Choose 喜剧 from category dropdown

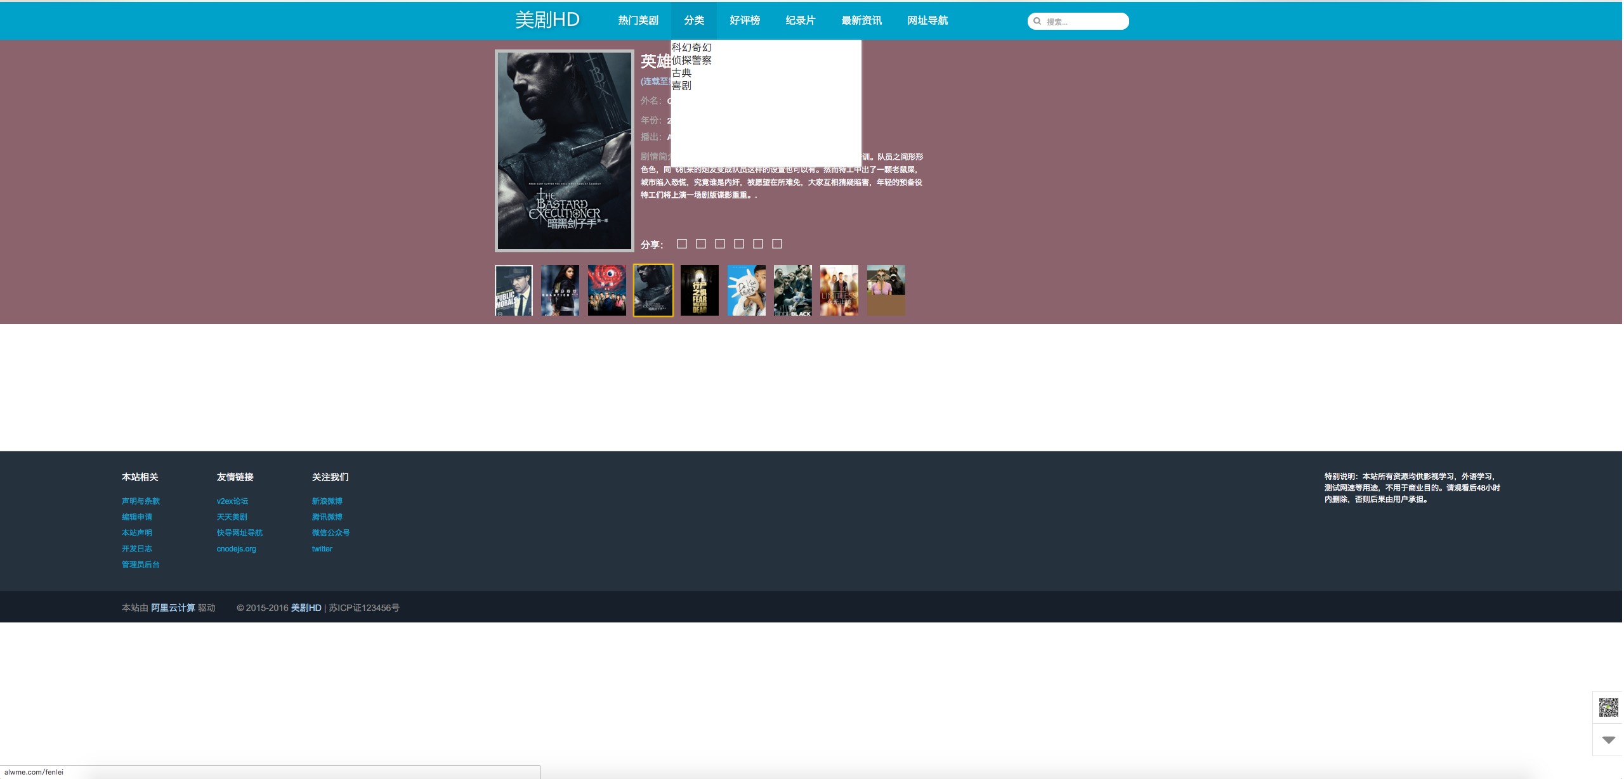[681, 86]
